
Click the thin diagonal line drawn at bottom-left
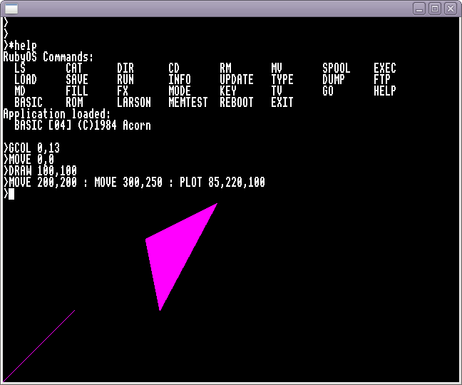pos(39,345)
